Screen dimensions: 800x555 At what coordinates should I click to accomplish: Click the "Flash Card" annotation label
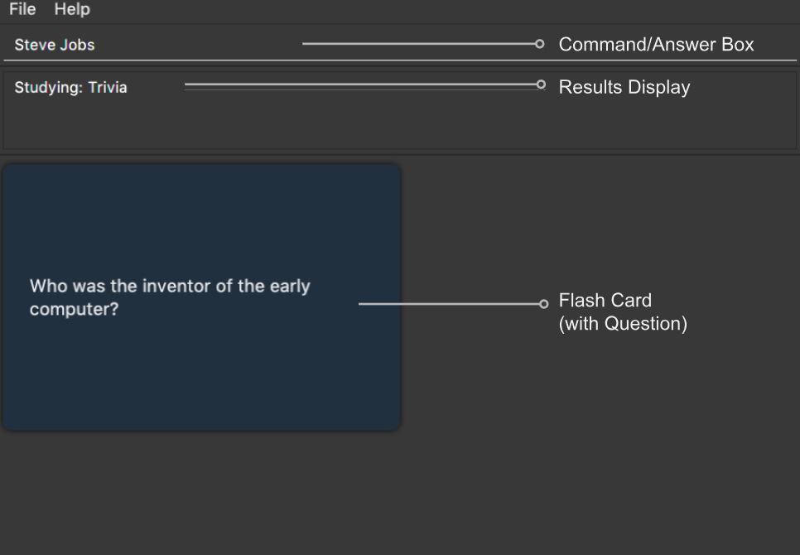click(605, 301)
